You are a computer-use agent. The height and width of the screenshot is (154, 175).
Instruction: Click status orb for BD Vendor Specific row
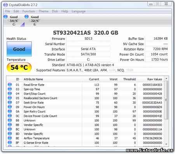point(10,134)
